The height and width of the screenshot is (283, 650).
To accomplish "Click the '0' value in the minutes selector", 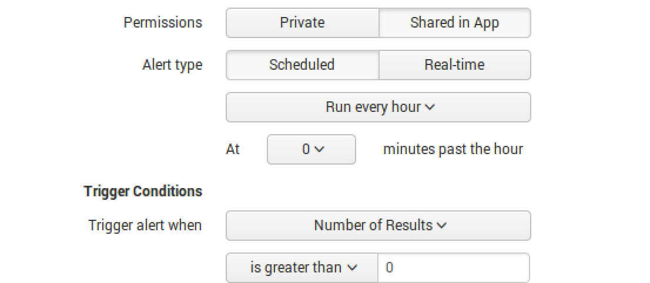I will tap(306, 149).
